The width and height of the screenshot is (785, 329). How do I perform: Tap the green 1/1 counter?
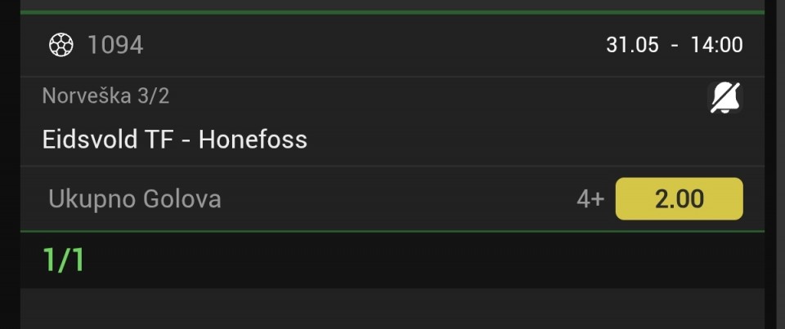coord(64,260)
